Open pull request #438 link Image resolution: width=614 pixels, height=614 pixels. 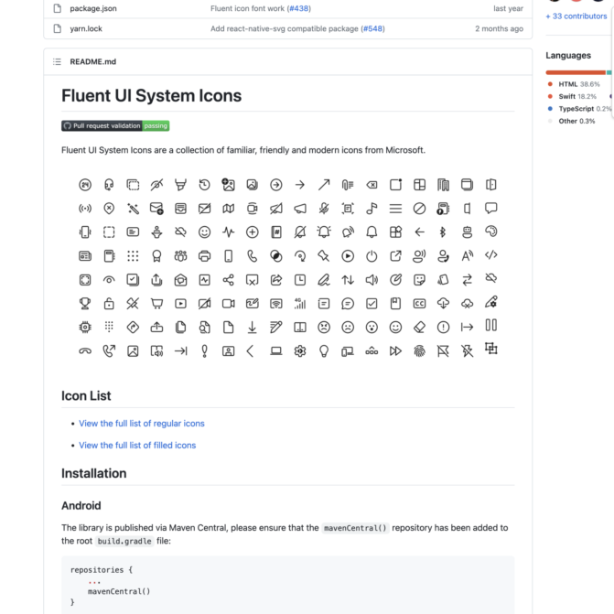pos(299,8)
